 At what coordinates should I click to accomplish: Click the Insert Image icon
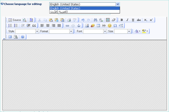point(87,26)
